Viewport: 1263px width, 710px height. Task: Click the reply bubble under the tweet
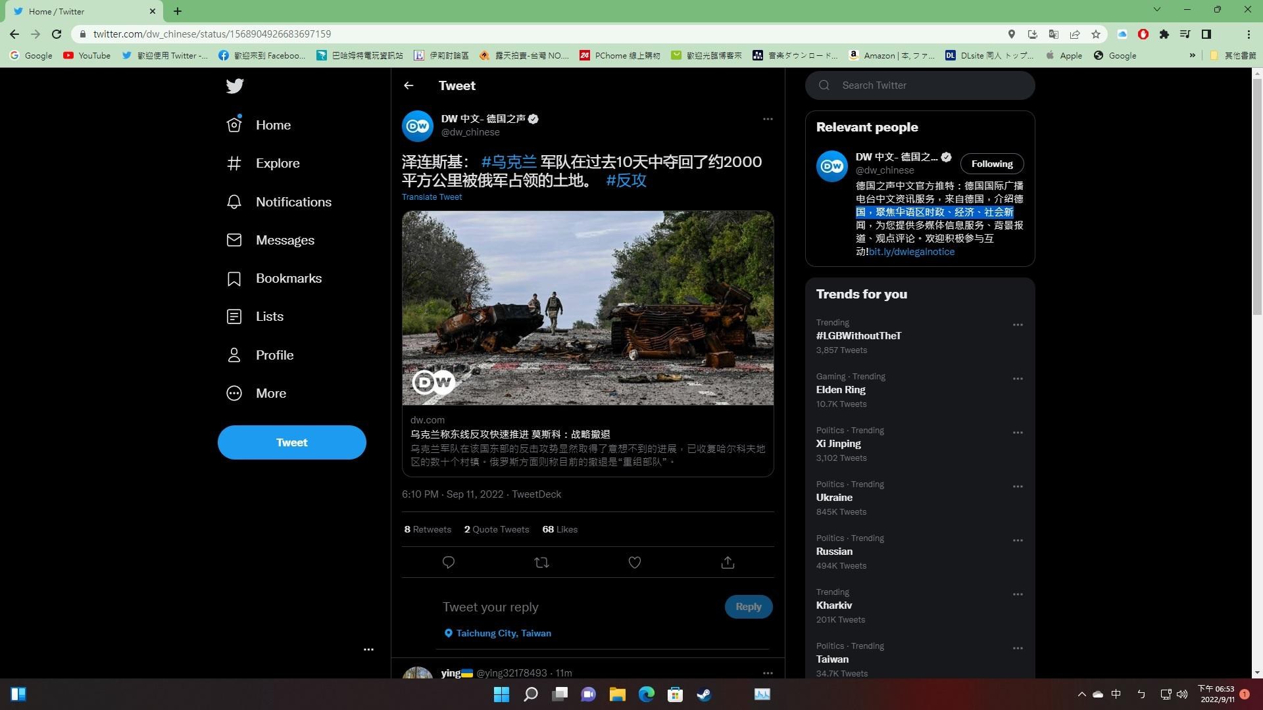448,562
